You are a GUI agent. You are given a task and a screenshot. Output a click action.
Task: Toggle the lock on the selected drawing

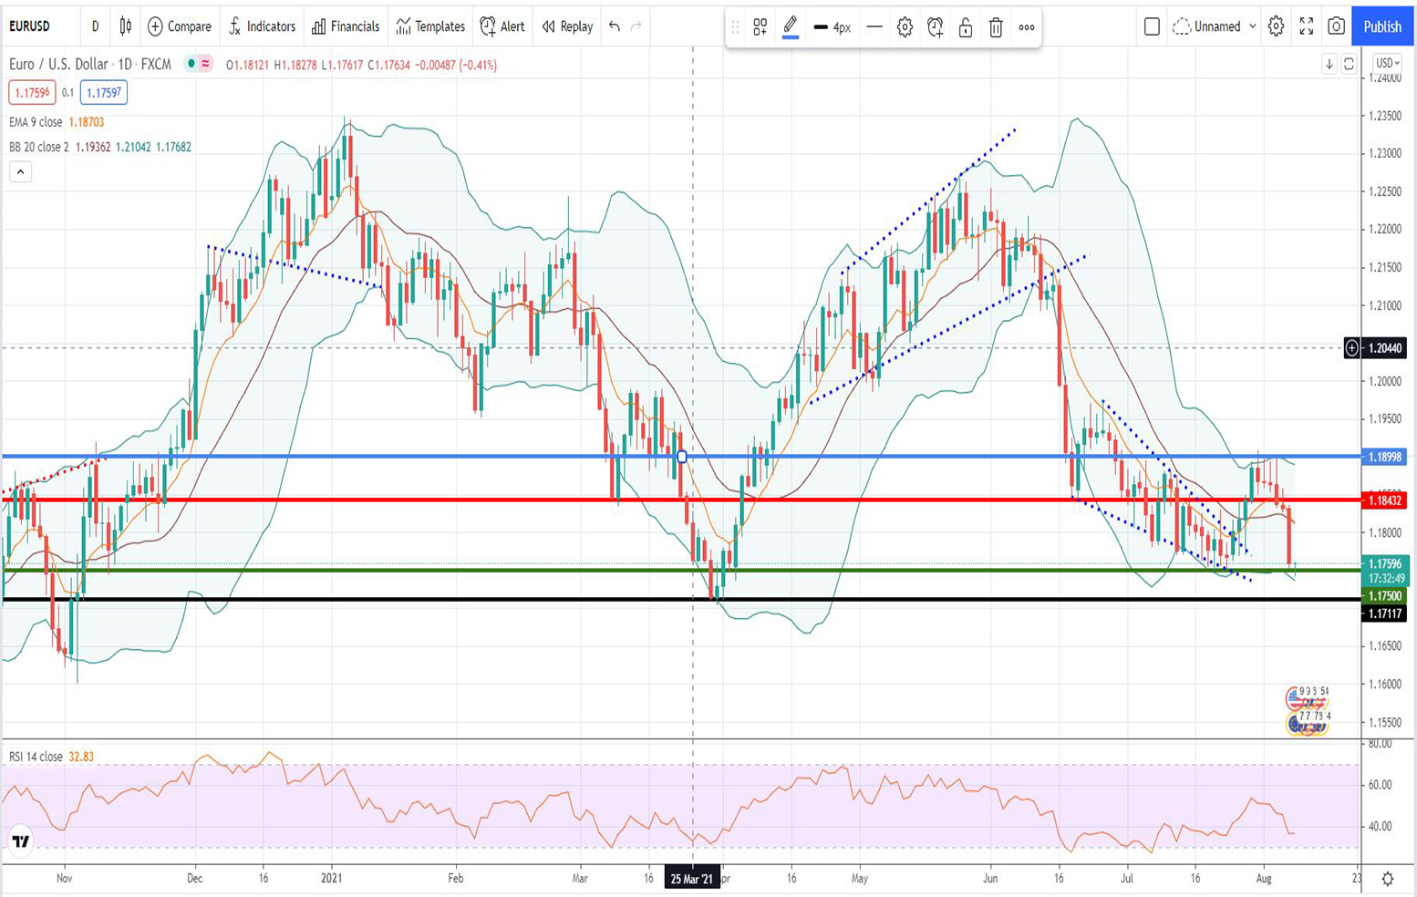(x=966, y=27)
